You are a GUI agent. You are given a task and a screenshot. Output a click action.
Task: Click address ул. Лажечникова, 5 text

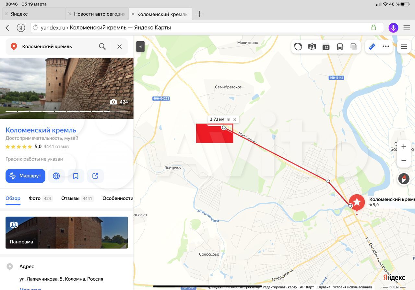(x=61, y=279)
